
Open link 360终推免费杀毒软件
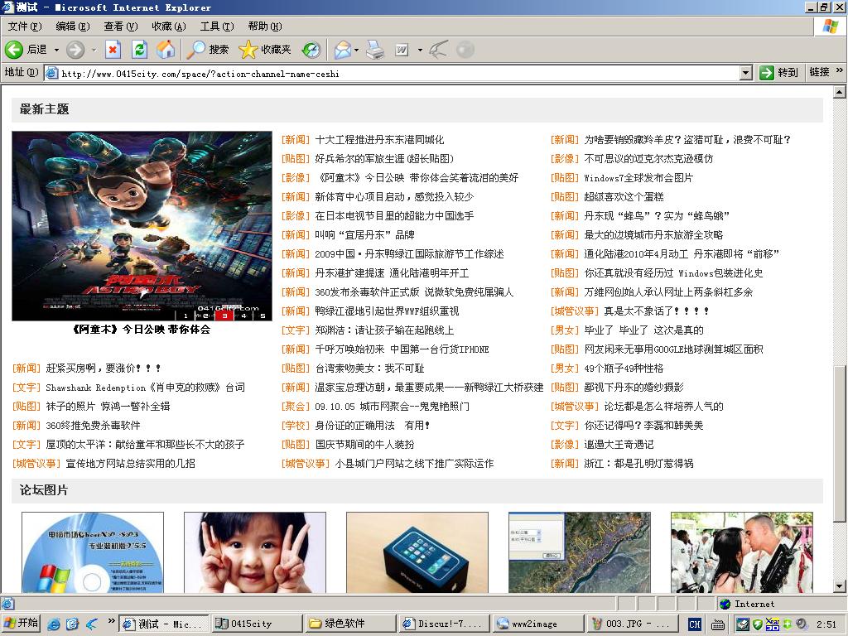pyautogui.click(x=93, y=426)
